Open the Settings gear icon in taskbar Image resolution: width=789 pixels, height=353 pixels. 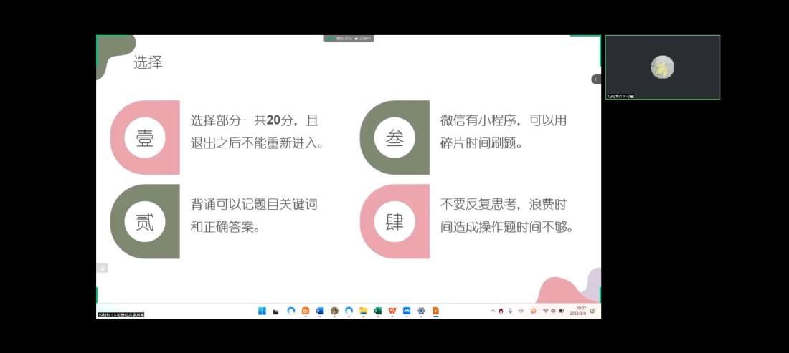pos(421,311)
